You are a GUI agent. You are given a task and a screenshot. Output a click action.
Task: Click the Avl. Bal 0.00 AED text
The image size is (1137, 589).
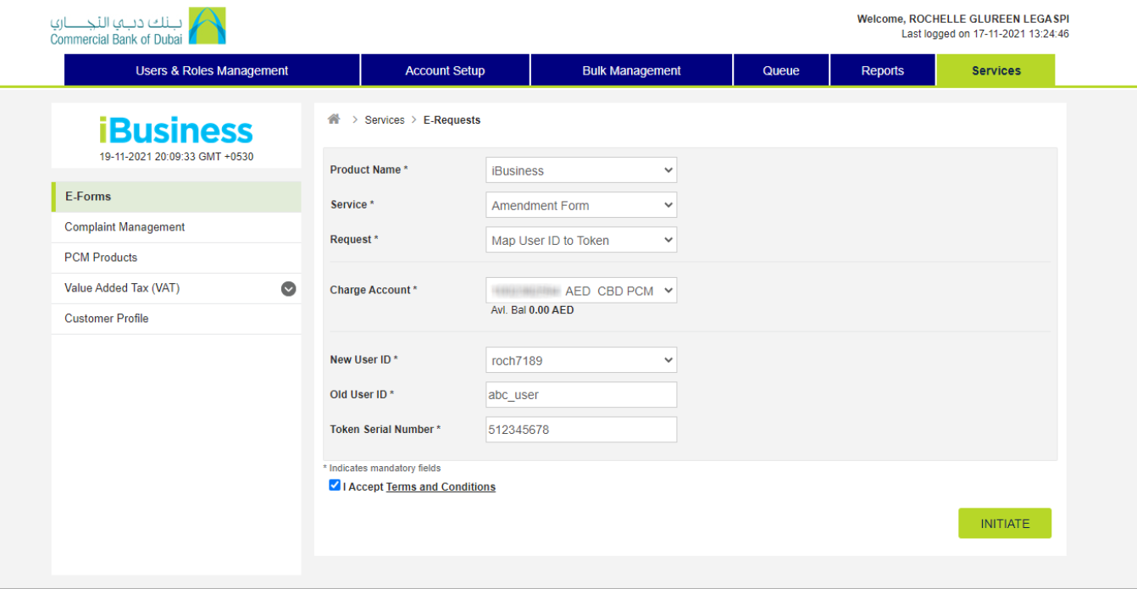point(532,310)
